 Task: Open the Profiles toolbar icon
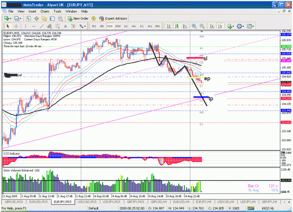point(16,18)
